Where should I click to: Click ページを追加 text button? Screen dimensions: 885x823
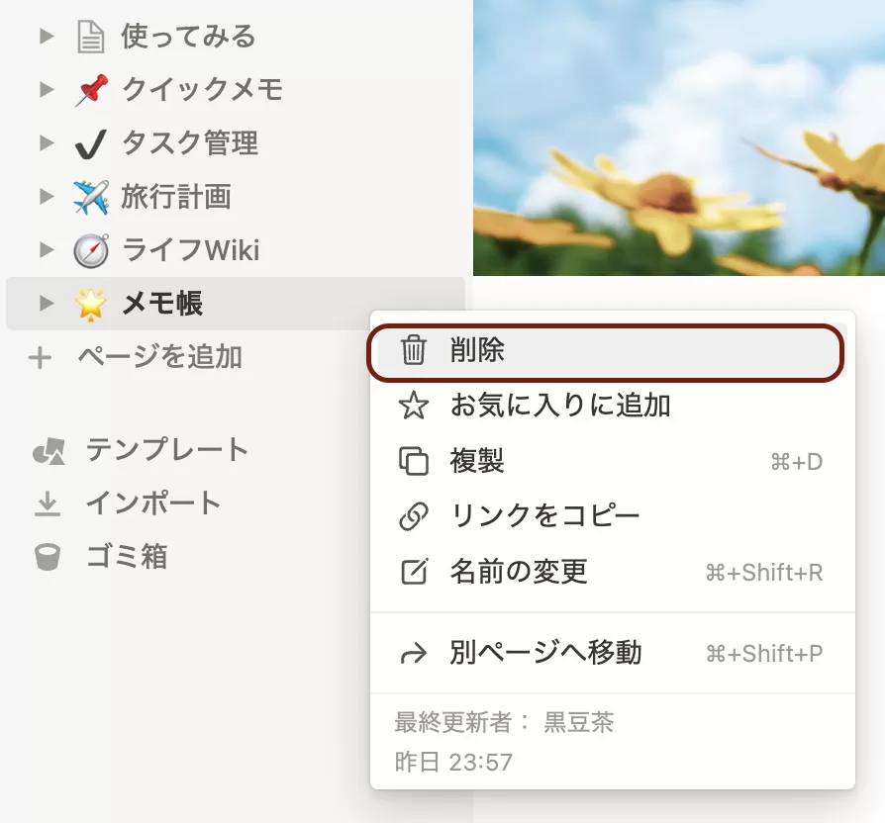pyautogui.click(x=160, y=356)
